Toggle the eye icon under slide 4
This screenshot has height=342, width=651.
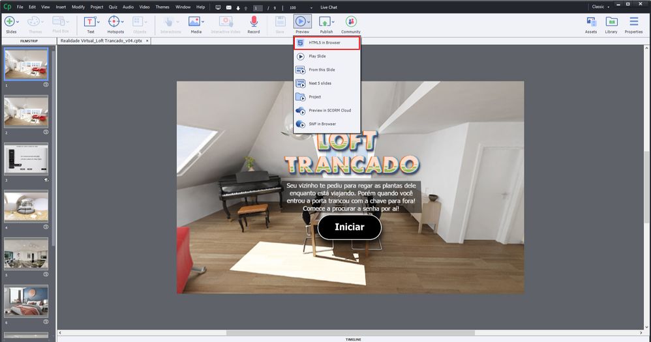(x=46, y=227)
